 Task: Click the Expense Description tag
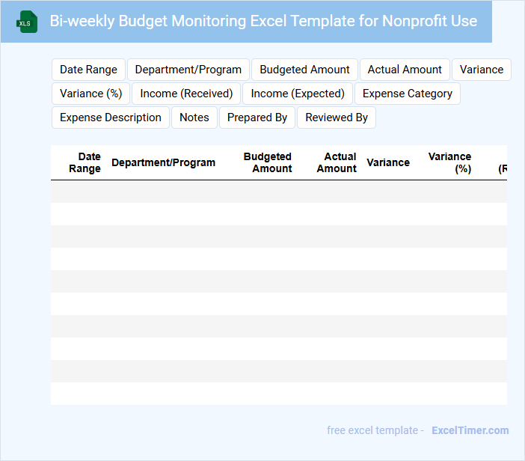coord(111,117)
